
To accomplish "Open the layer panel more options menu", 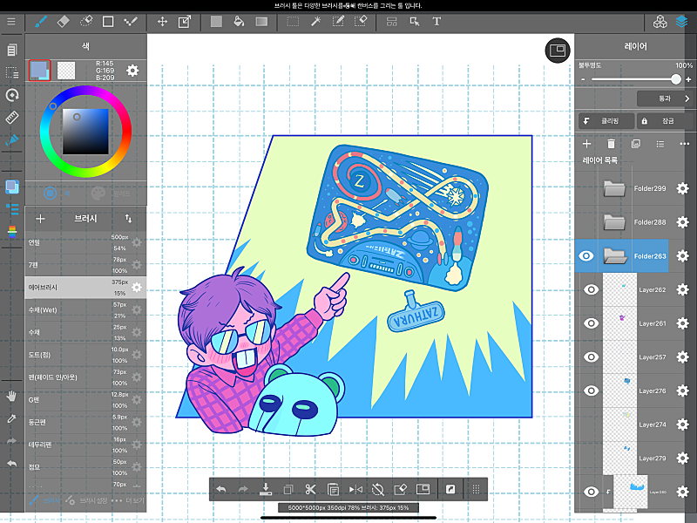I will tap(685, 143).
